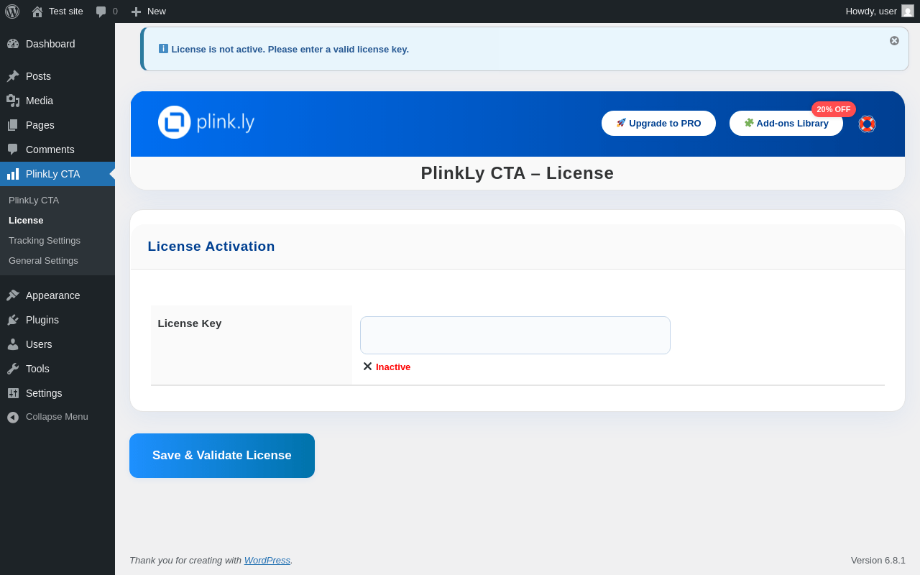Image resolution: width=920 pixels, height=575 pixels.
Task: Click the Plugins plug icon
Action: point(13,320)
